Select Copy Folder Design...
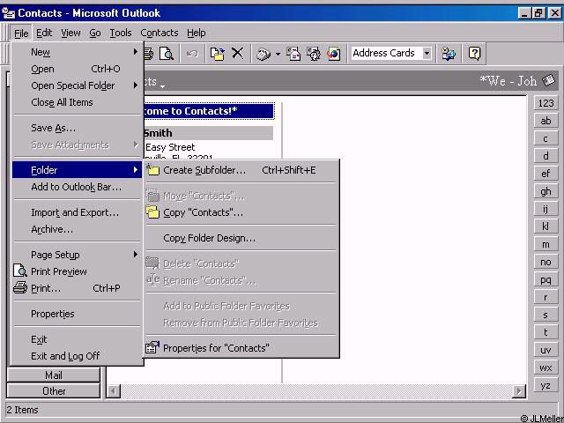The width and height of the screenshot is (564, 423). (x=241, y=238)
